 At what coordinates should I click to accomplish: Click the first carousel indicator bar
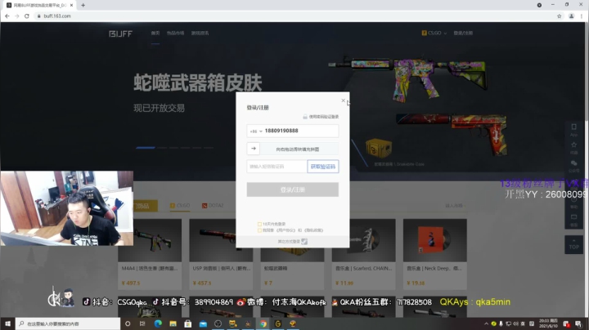146,148
